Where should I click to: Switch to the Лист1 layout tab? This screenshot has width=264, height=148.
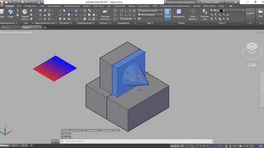coord(15,145)
